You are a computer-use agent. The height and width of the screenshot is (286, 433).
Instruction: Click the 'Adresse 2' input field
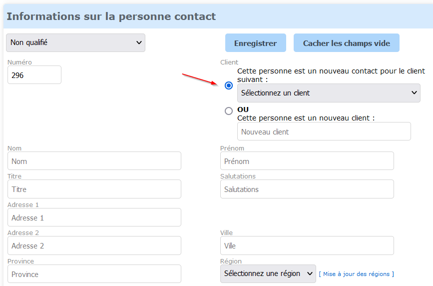pyautogui.click(x=94, y=245)
